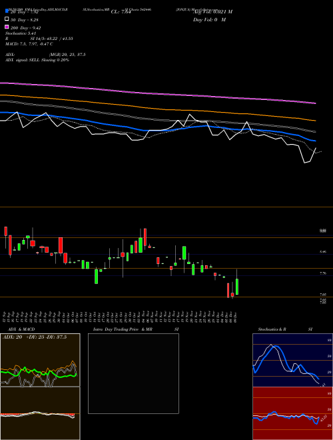
Task: Click the blue Stochastics chart panel
Action: coord(292,360)
